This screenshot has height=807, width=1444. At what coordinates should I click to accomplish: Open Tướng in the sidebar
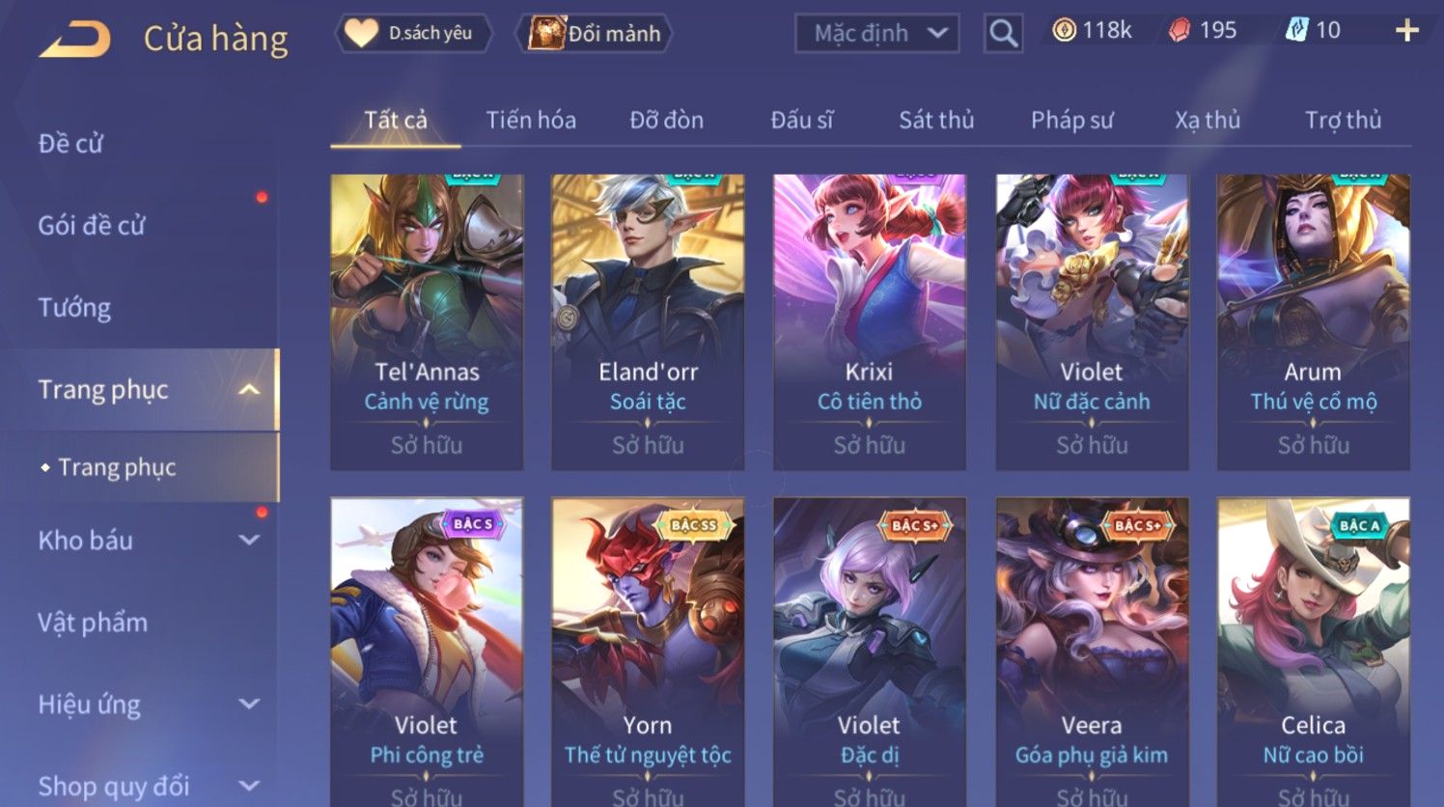[x=74, y=308]
